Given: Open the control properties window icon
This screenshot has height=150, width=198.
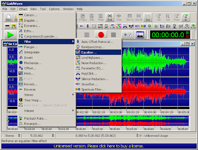Looking at the screenshot, I should click(x=140, y=35).
